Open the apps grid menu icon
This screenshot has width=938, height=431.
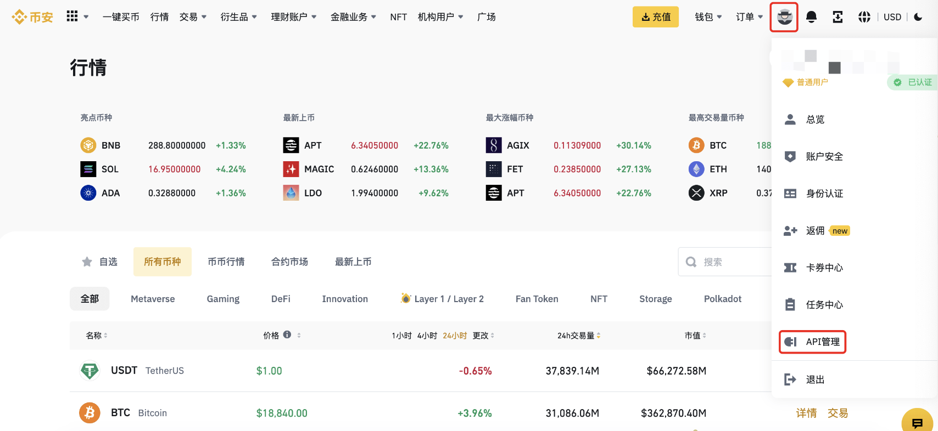(72, 16)
